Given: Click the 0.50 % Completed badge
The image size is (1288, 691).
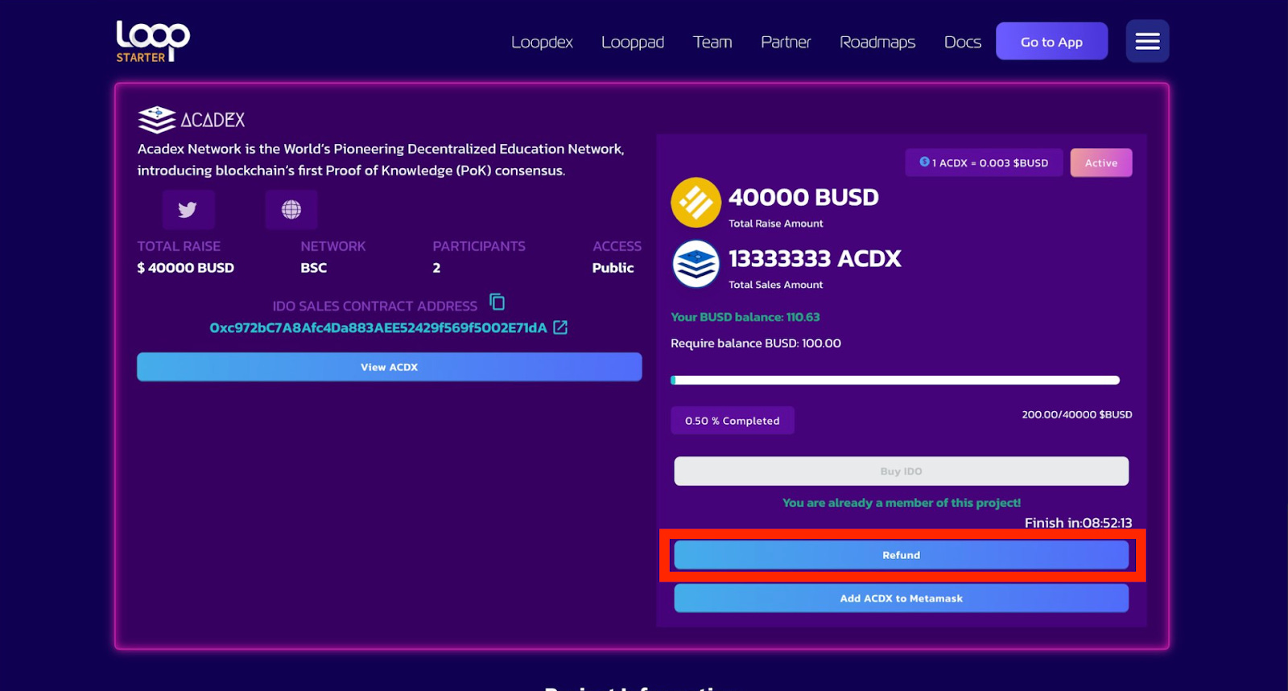Looking at the screenshot, I should click(x=733, y=421).
